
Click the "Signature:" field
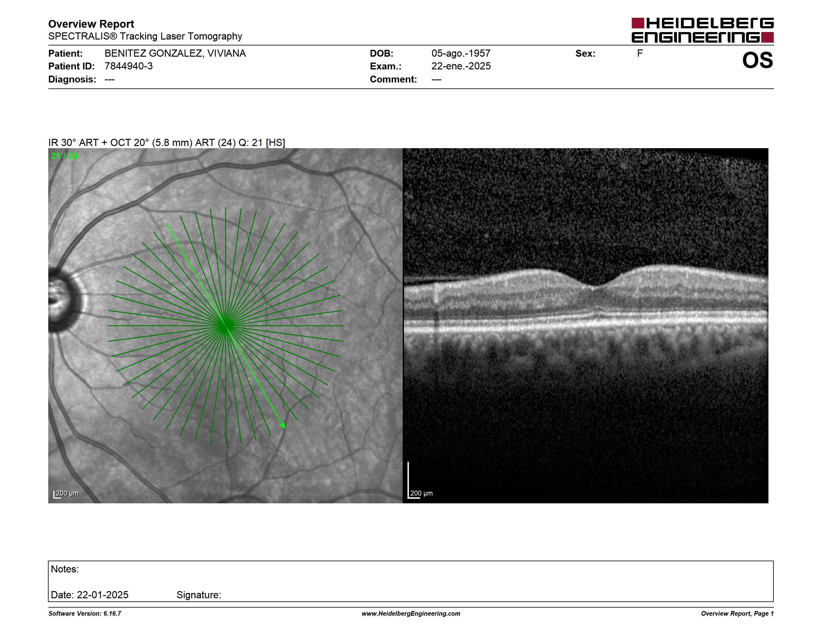pos(199,595)
